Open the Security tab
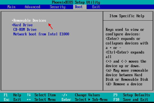This screenshot has height=103, width=154. [x=58, y=7]
